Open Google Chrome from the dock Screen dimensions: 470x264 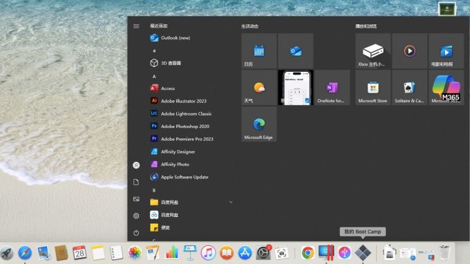308,253
